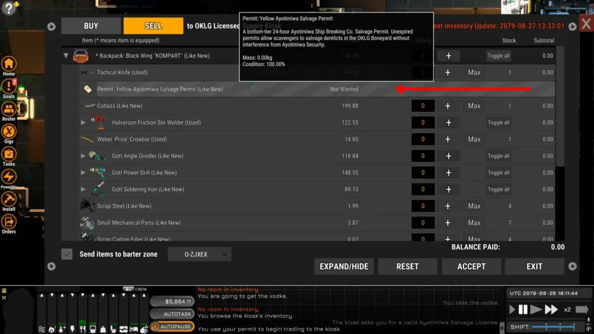594x334 pixels.
Task: Toggle the AUTOPAUSE button
Action: click(172, 326)
